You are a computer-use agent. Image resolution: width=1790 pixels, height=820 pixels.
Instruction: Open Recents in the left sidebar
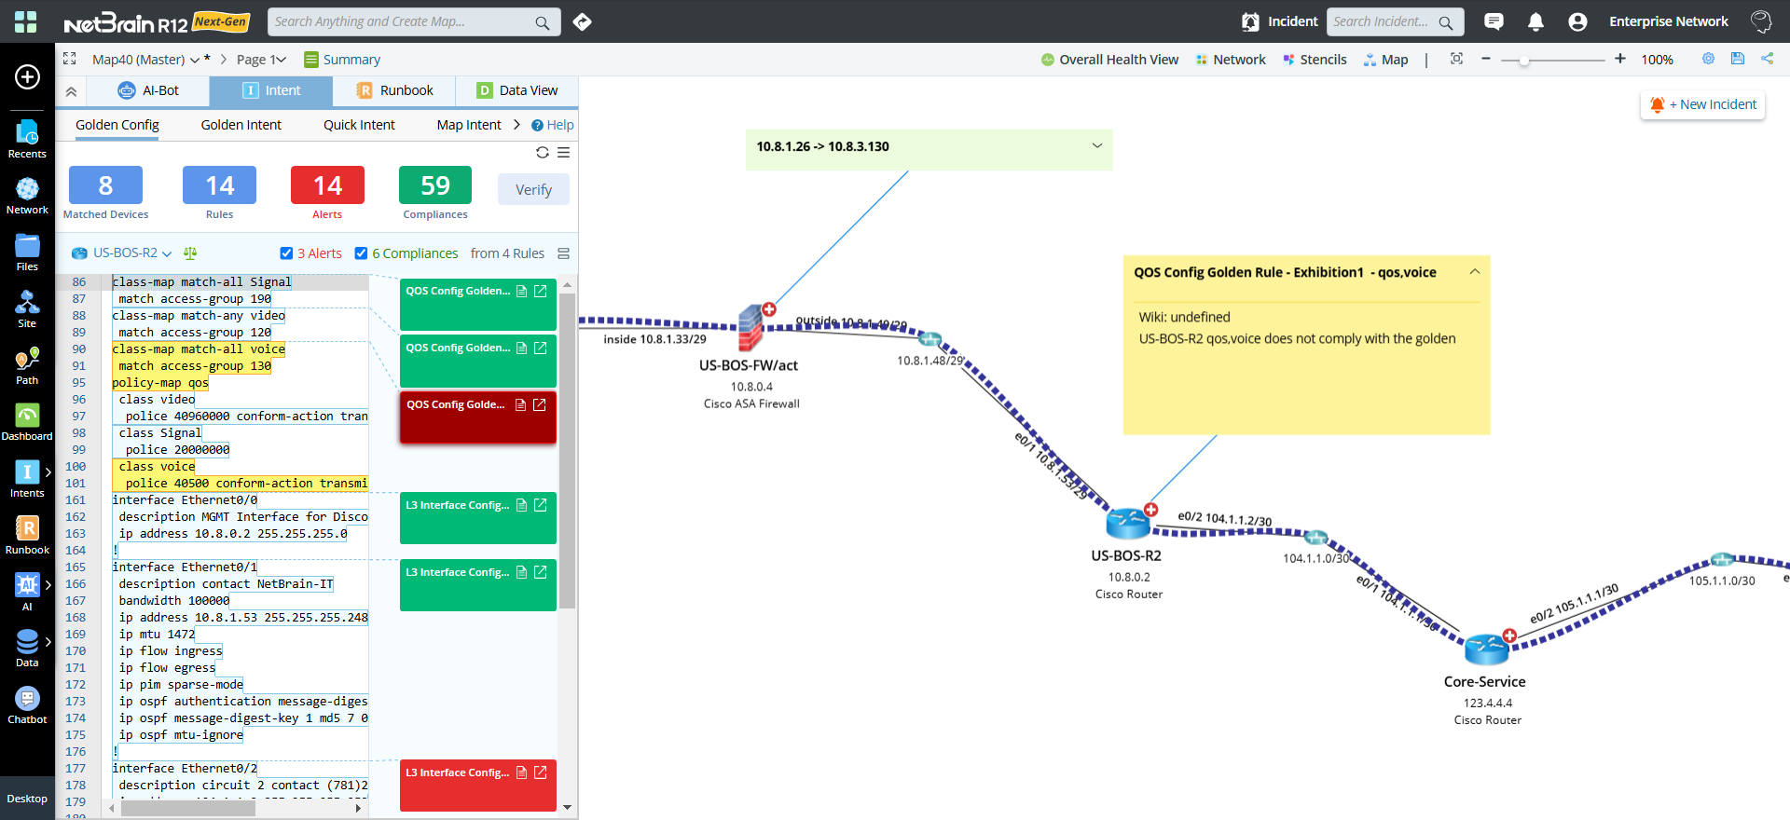click(27, 139)
